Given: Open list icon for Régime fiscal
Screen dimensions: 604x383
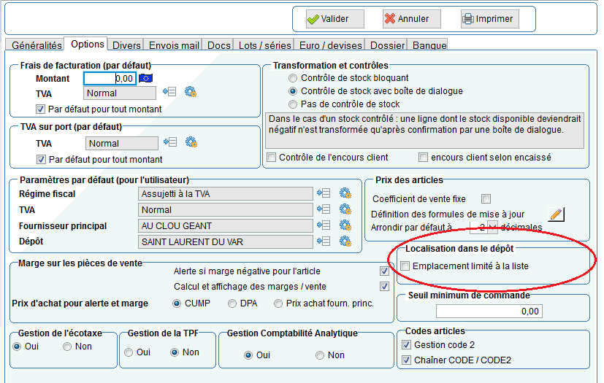Looking at the screenshot, I should (324, 193).
